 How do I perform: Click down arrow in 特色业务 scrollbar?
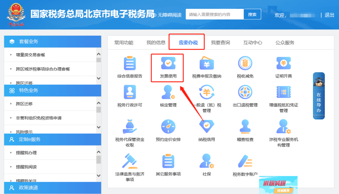pyautogui.click(x=99, y=127)
